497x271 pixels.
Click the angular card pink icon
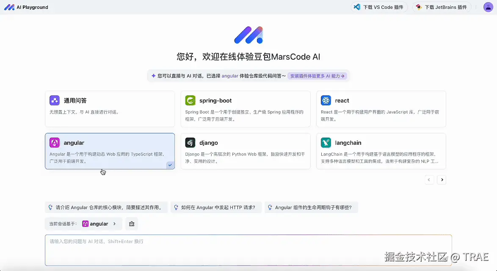click(55, 143)
